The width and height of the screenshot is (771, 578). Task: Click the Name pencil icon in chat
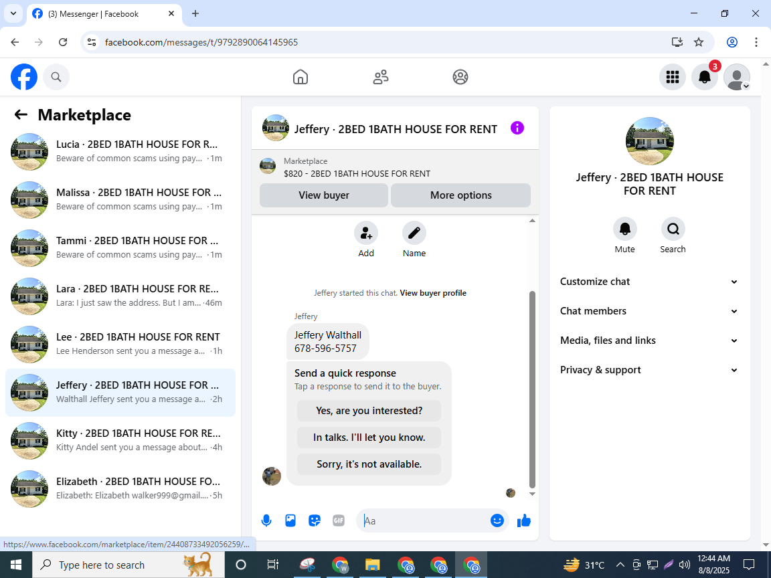(414, 233)
